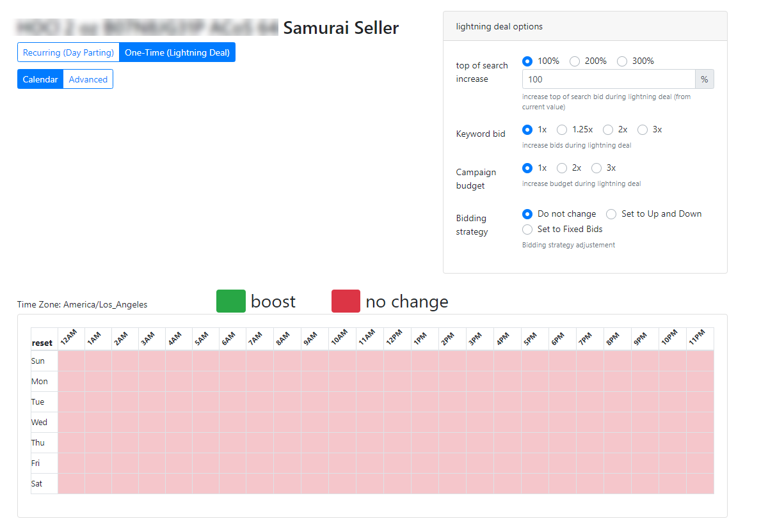Viewport: 768px width, 521px height.
Task: Select the Wed row label
Action: coord(39,422)
